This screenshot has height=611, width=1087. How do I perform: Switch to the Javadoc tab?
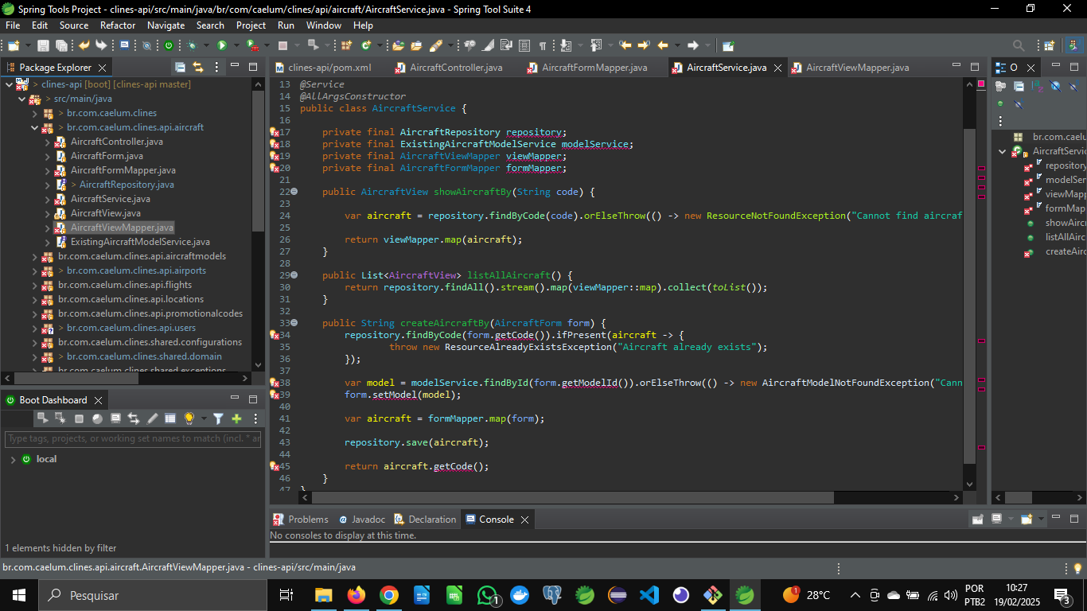click(x=362, y=519)
